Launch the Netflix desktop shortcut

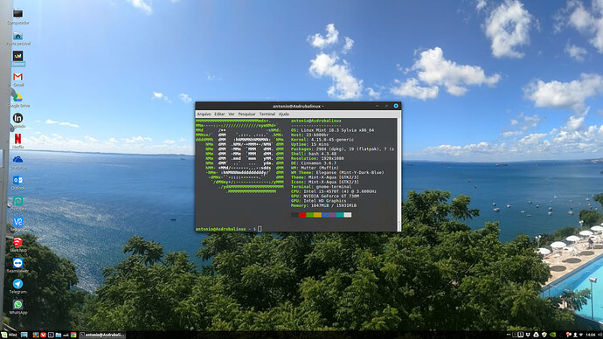(17, 141)
